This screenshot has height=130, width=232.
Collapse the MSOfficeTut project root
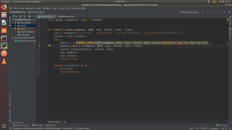[x=13, y=19]
